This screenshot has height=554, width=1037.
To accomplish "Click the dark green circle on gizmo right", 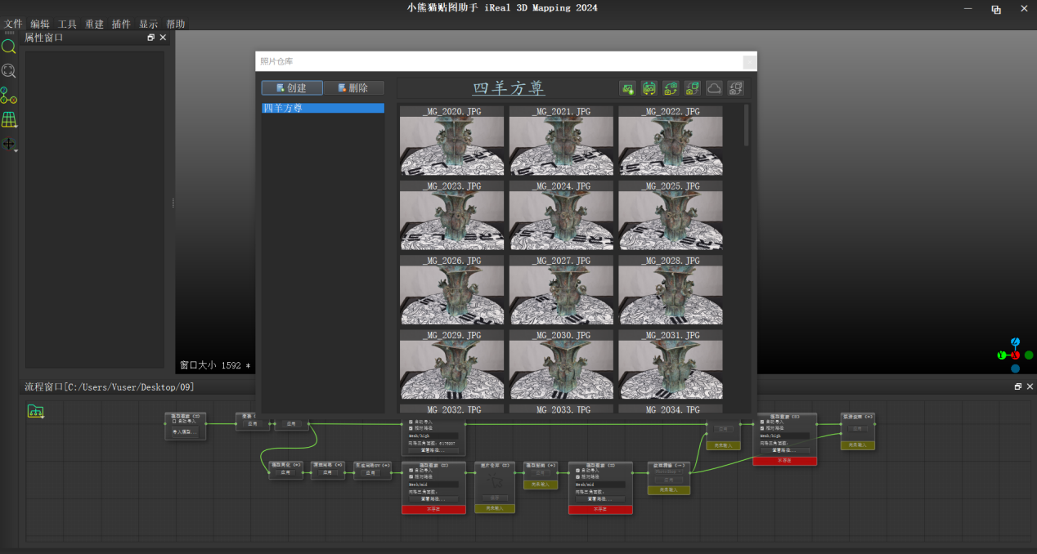I will tap(1029, 355).
